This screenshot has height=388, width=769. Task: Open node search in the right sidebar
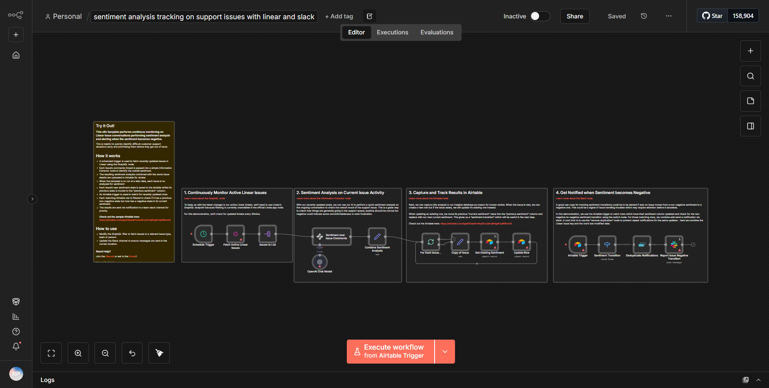coord(750,76)
